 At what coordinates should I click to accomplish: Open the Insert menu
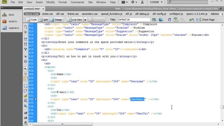coord(39,2)
